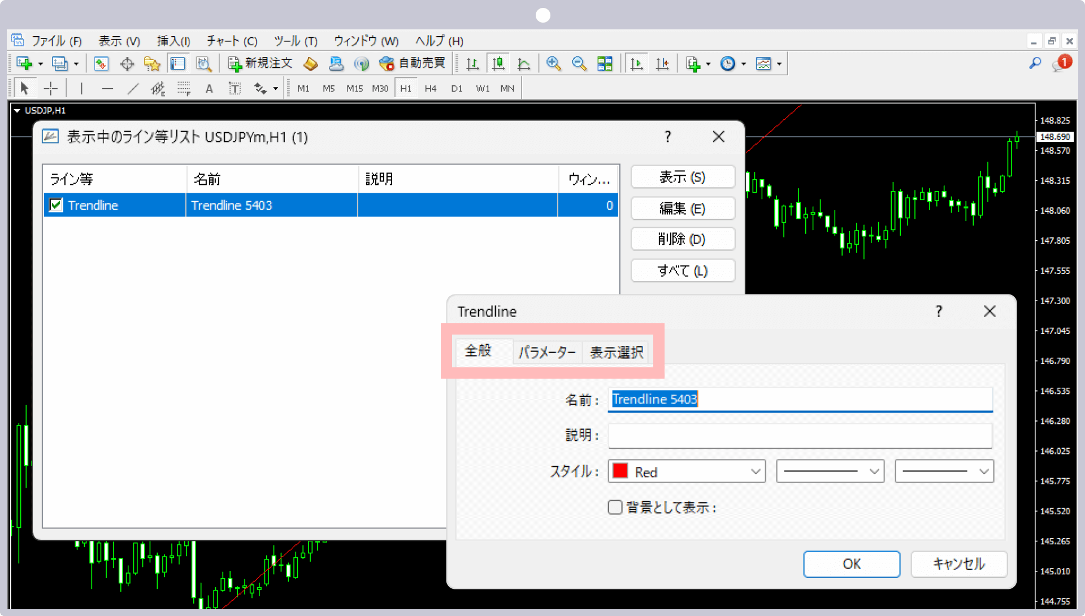
Task: Click the 新規注文 new order button
Action: (260, 63)
